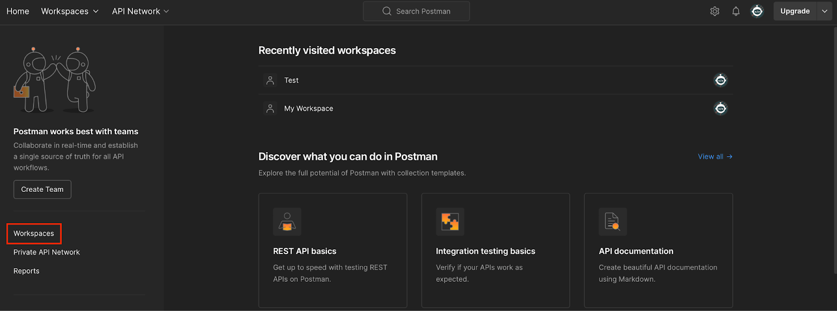Click the notifications bell icon
The height and width of the screenshot is (311, 837).
click(736, 11)
